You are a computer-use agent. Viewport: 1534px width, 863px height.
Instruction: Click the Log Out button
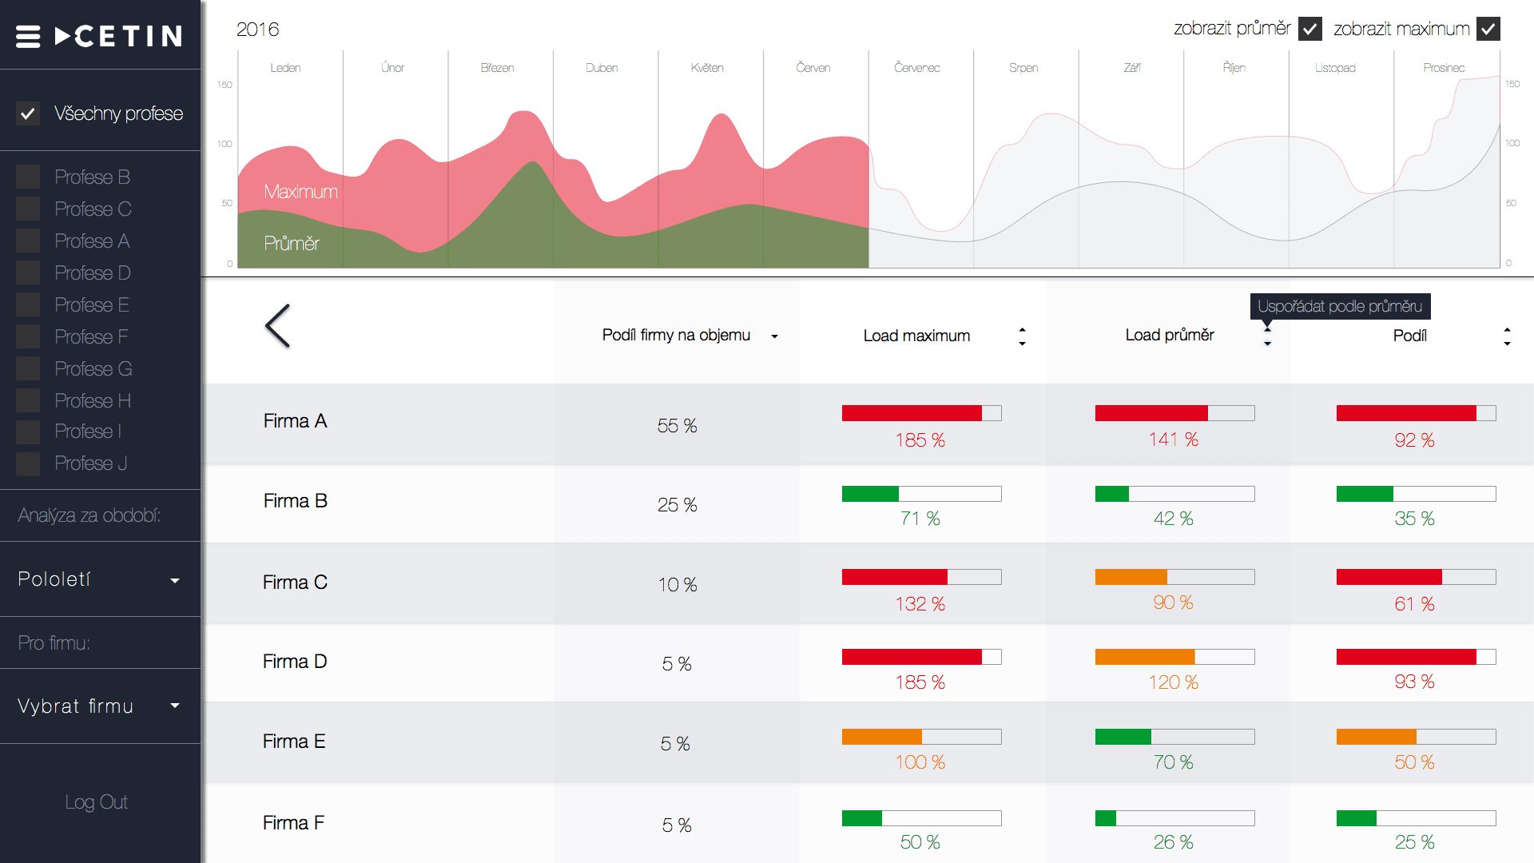[97, 801]
